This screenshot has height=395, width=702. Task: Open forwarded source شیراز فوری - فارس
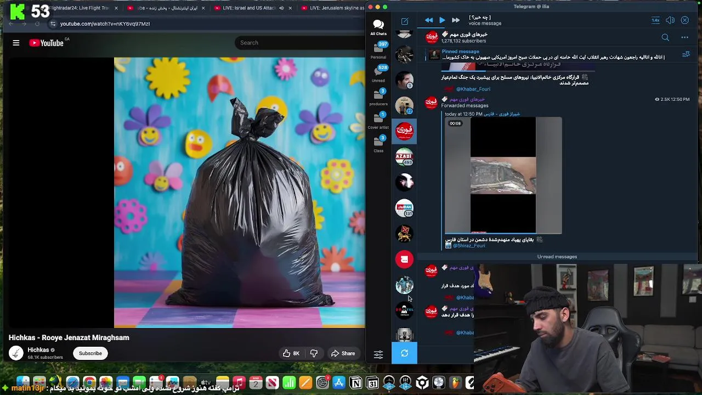click(x=502, y=114)
